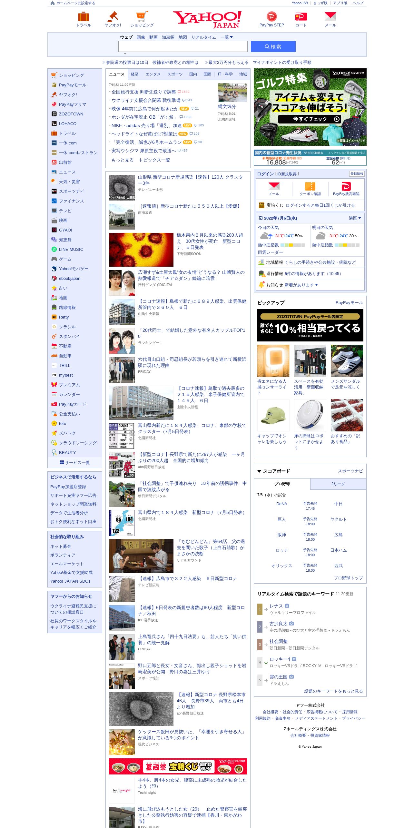Open the Travel (トラベル) suitcase icon
414x828 pixels.
pos(84,16)
